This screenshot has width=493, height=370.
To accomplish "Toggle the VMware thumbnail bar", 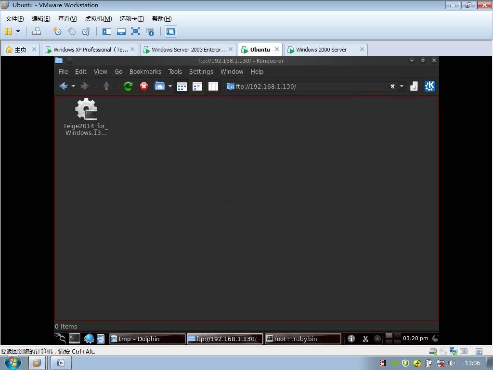I will pos(121,31).
